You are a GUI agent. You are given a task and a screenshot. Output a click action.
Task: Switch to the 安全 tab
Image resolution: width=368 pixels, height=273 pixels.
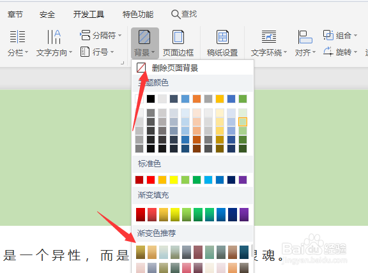[x=47, y=14]
